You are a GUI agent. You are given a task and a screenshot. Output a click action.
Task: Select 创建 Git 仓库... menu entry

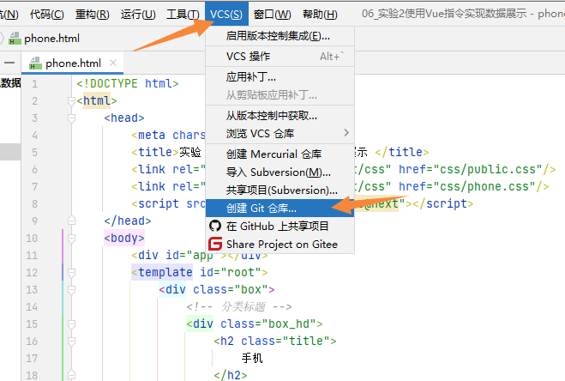(280, 209)
